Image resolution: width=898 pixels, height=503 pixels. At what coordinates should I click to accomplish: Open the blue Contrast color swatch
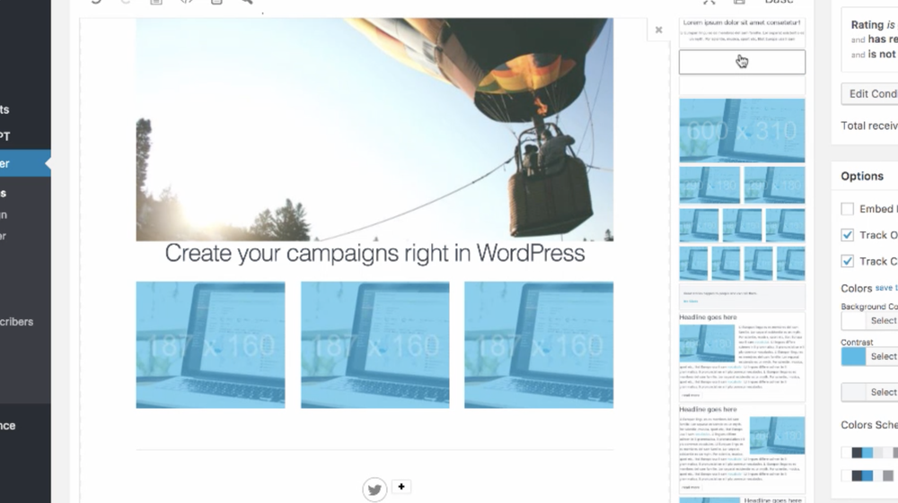(853, 356)
